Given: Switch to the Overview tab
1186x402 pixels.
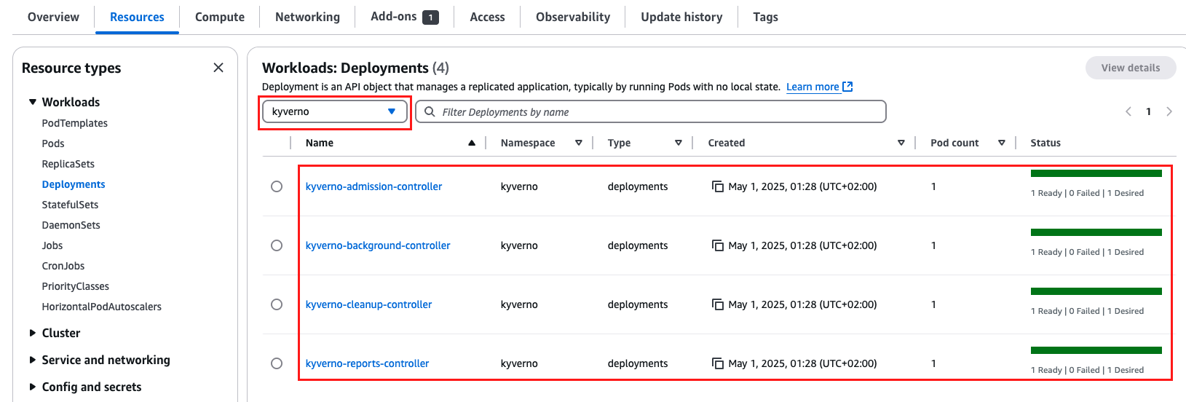Looking at the screenshot, I should click(53, 17).
